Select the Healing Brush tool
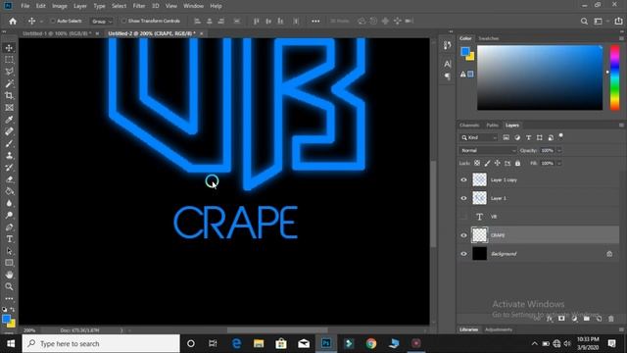627x353 pixels. point(9,131)
